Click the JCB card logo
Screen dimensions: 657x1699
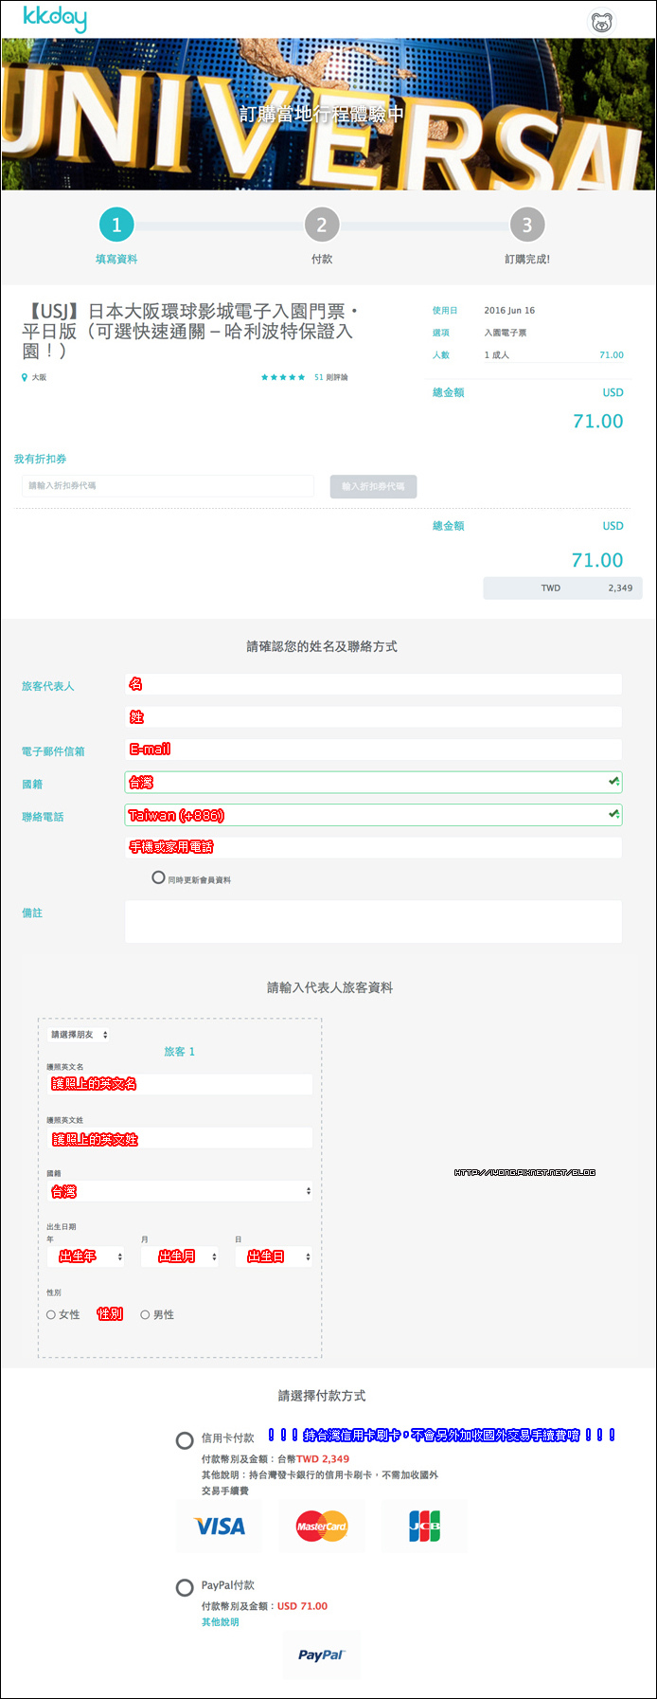pyautogui.click(x=424, y=1527)
